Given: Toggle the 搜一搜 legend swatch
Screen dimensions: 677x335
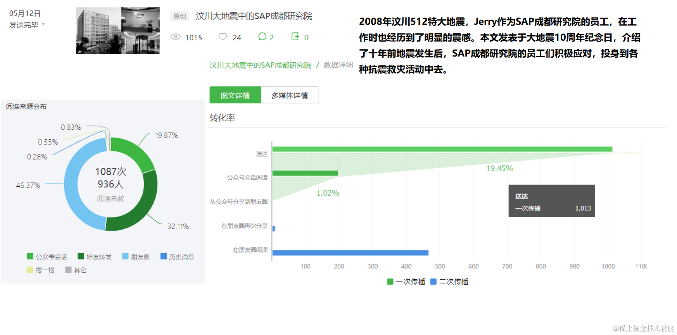Looking at the screenshot, I should 30,270.
